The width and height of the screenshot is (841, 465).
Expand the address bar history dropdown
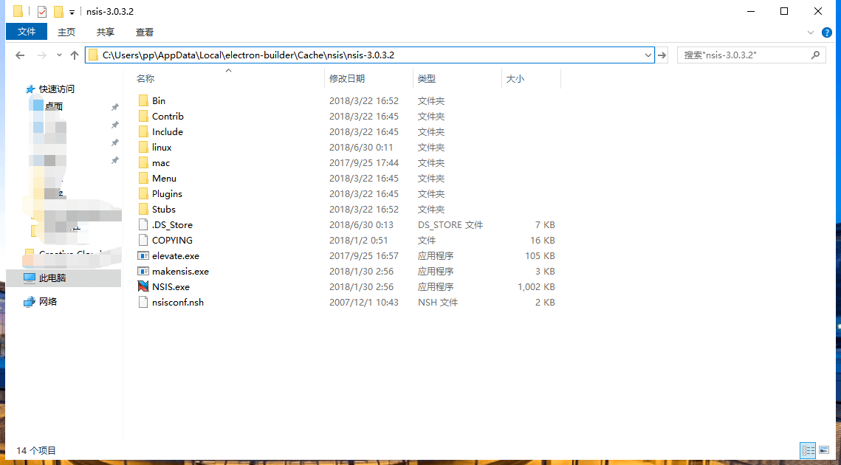pyautogui.click(x=648, y=55)
